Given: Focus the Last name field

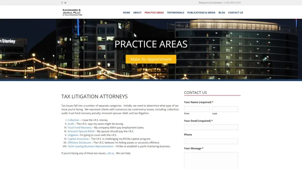Looking at the screenshot, I should [225, 109].
